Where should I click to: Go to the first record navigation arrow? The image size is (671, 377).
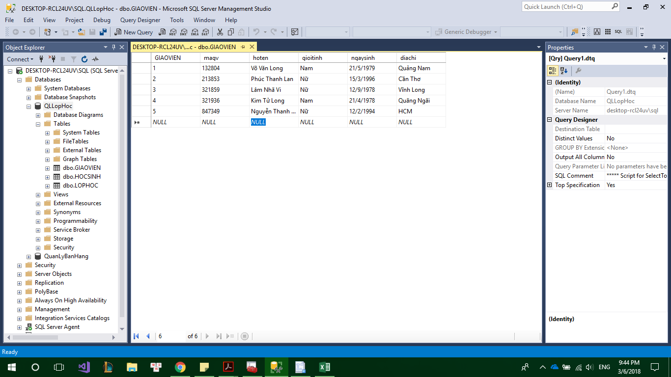(x=137, y=336)
